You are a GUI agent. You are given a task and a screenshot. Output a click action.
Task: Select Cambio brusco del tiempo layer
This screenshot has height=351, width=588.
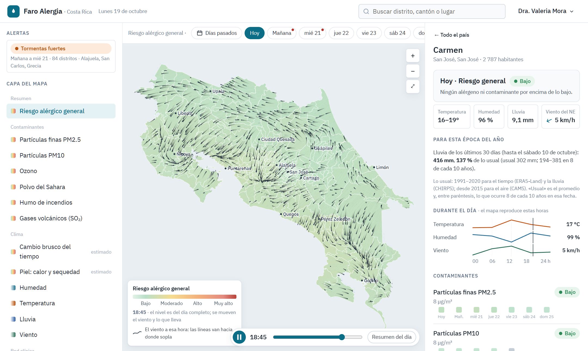[61, 252]
